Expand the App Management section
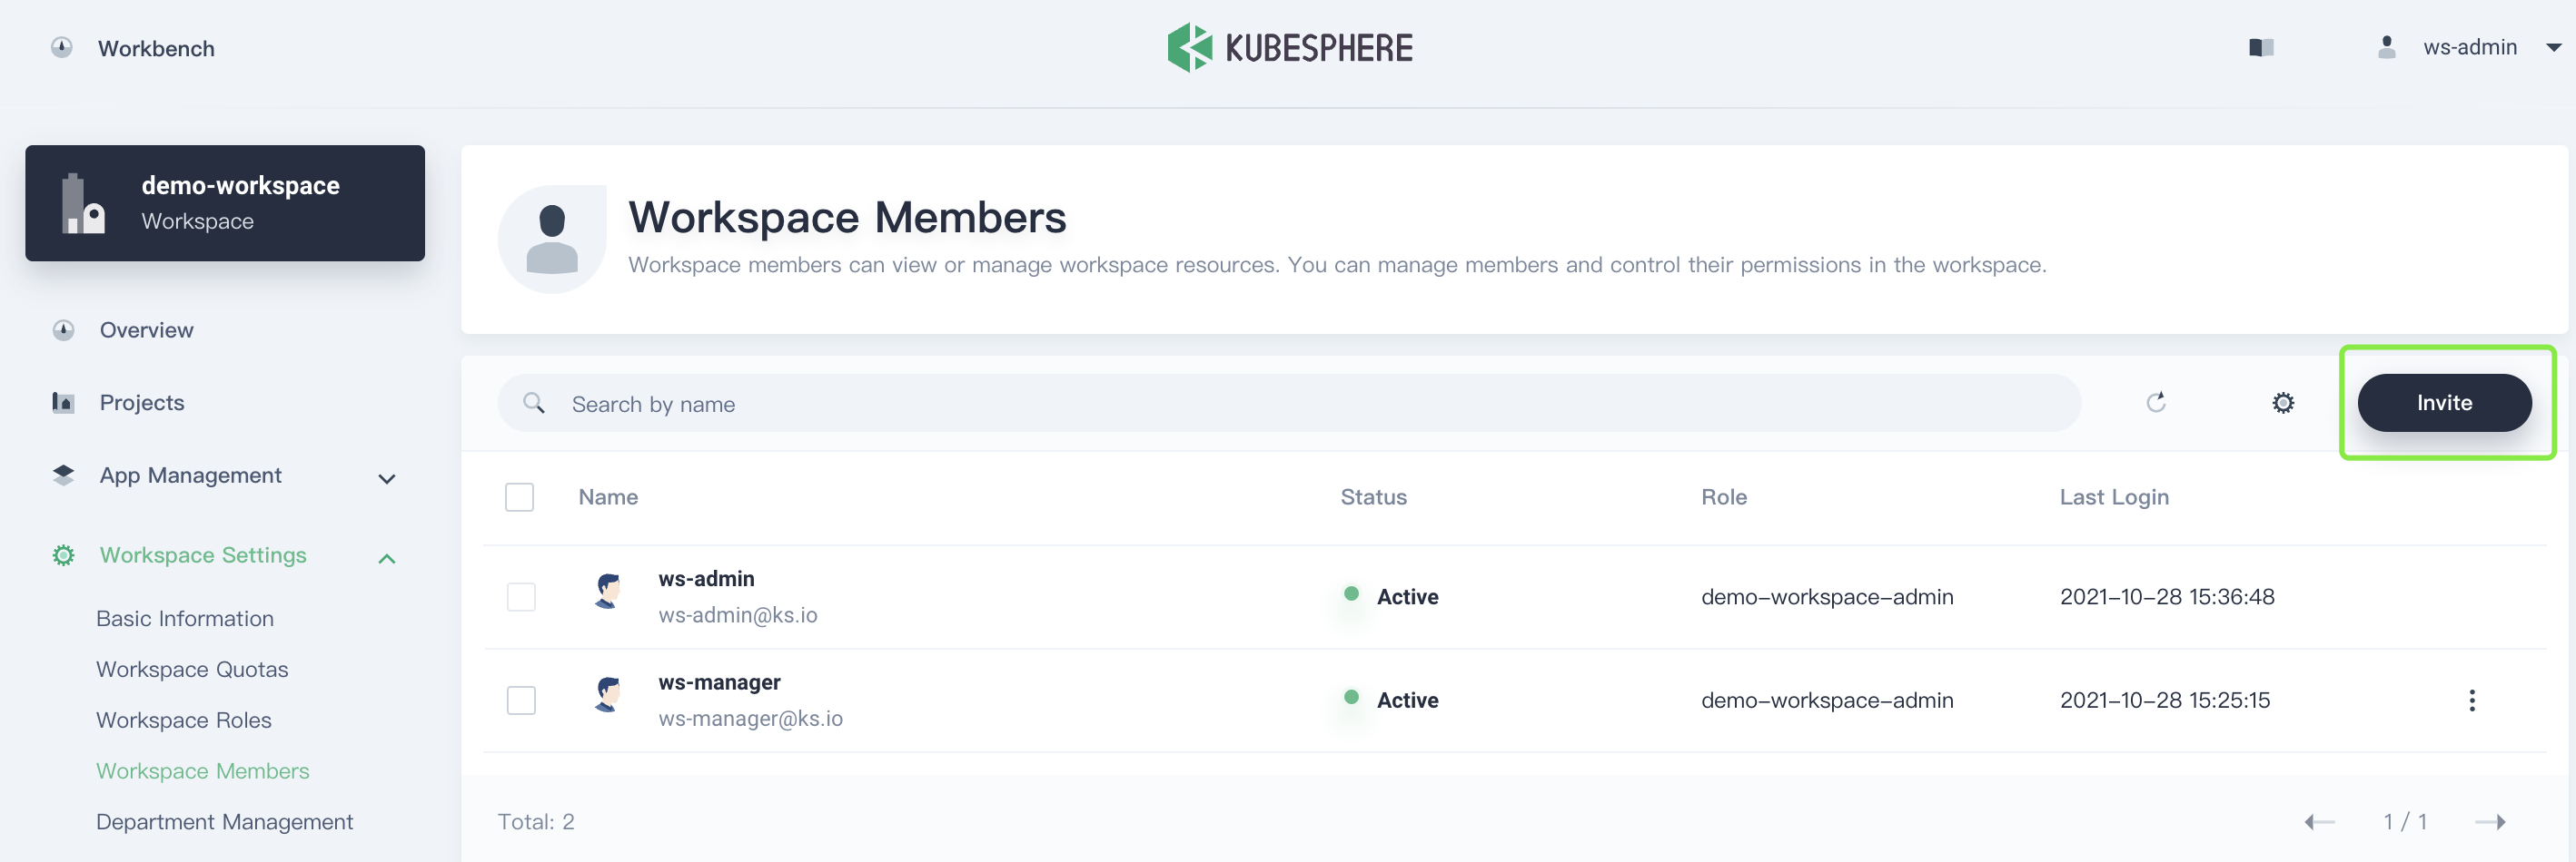 387,478
